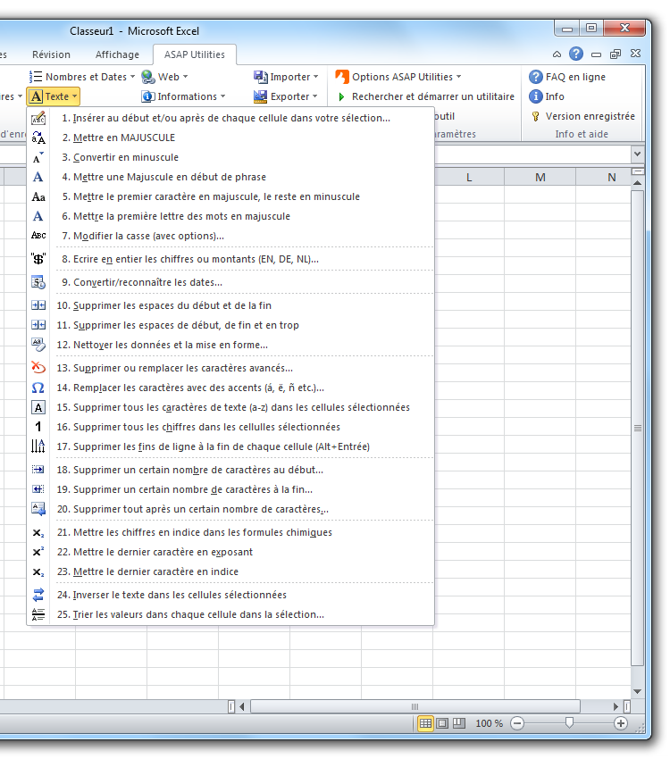Choose Inverser le texte dans les cellules sélectionnées

click(x=230, y=595)
